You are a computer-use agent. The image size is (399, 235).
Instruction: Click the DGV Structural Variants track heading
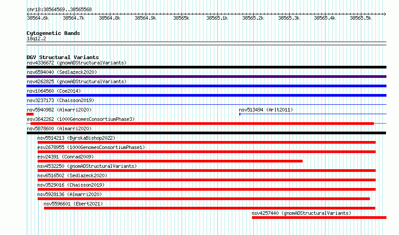63,57
